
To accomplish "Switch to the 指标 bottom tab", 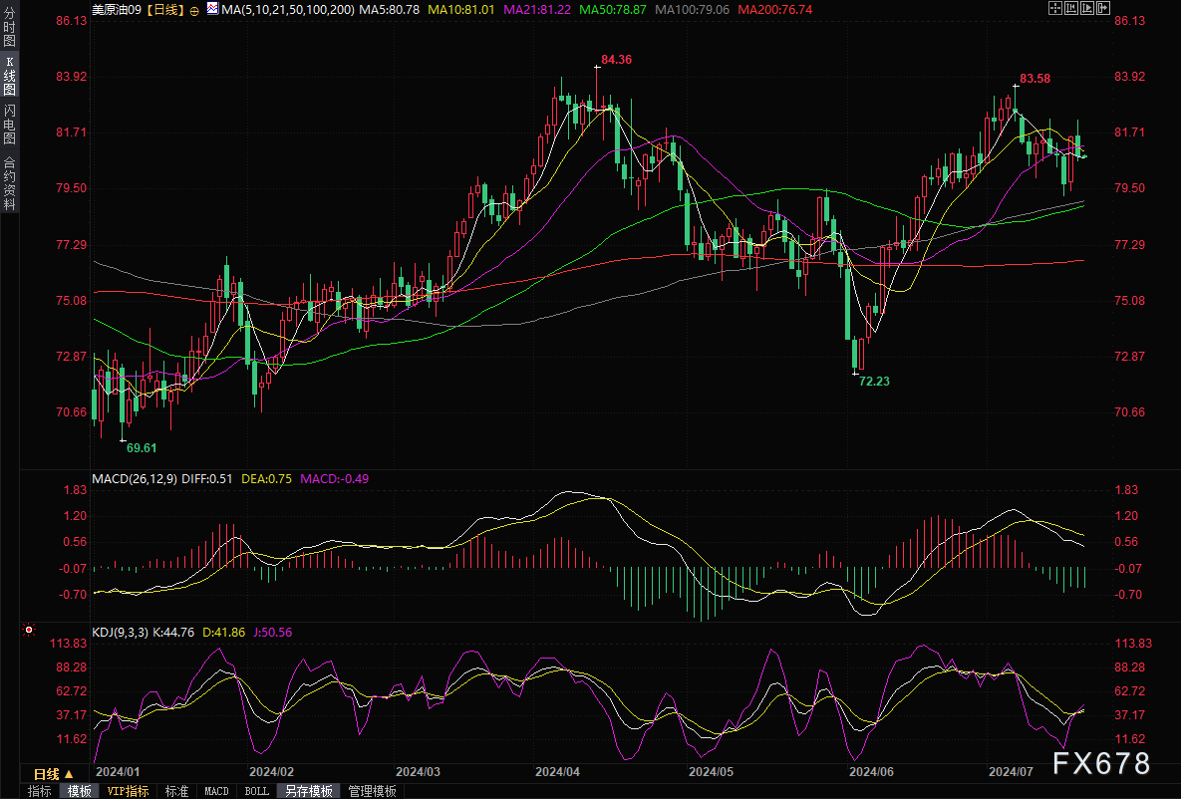I will click(x=39, y=791).
